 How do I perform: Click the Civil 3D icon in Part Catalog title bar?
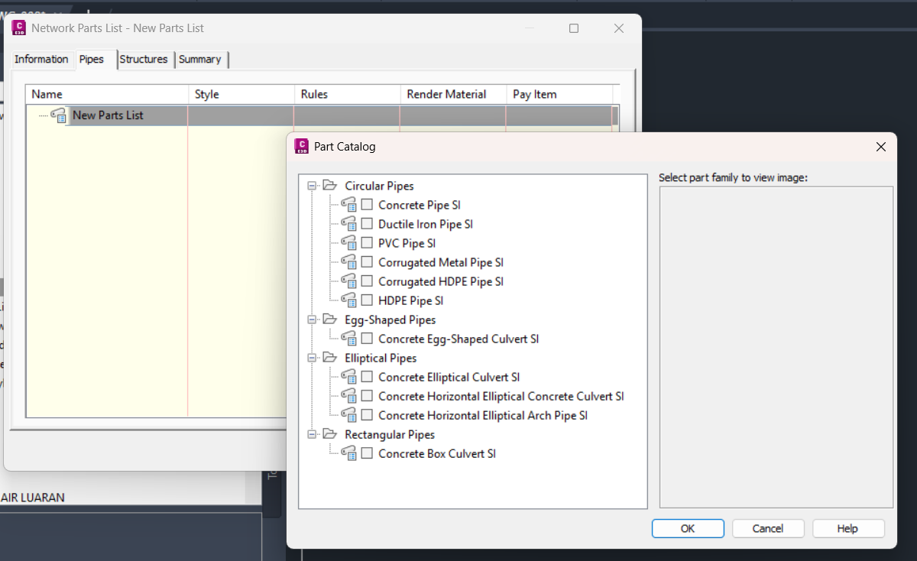(x=301, y=146)
